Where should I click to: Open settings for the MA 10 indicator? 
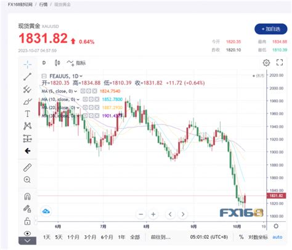91,99
